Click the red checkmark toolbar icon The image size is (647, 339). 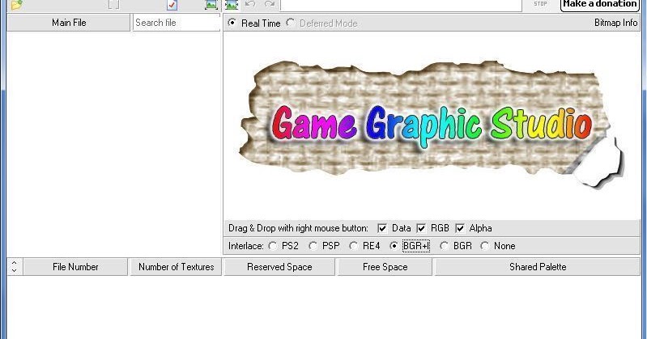point(172,5)
